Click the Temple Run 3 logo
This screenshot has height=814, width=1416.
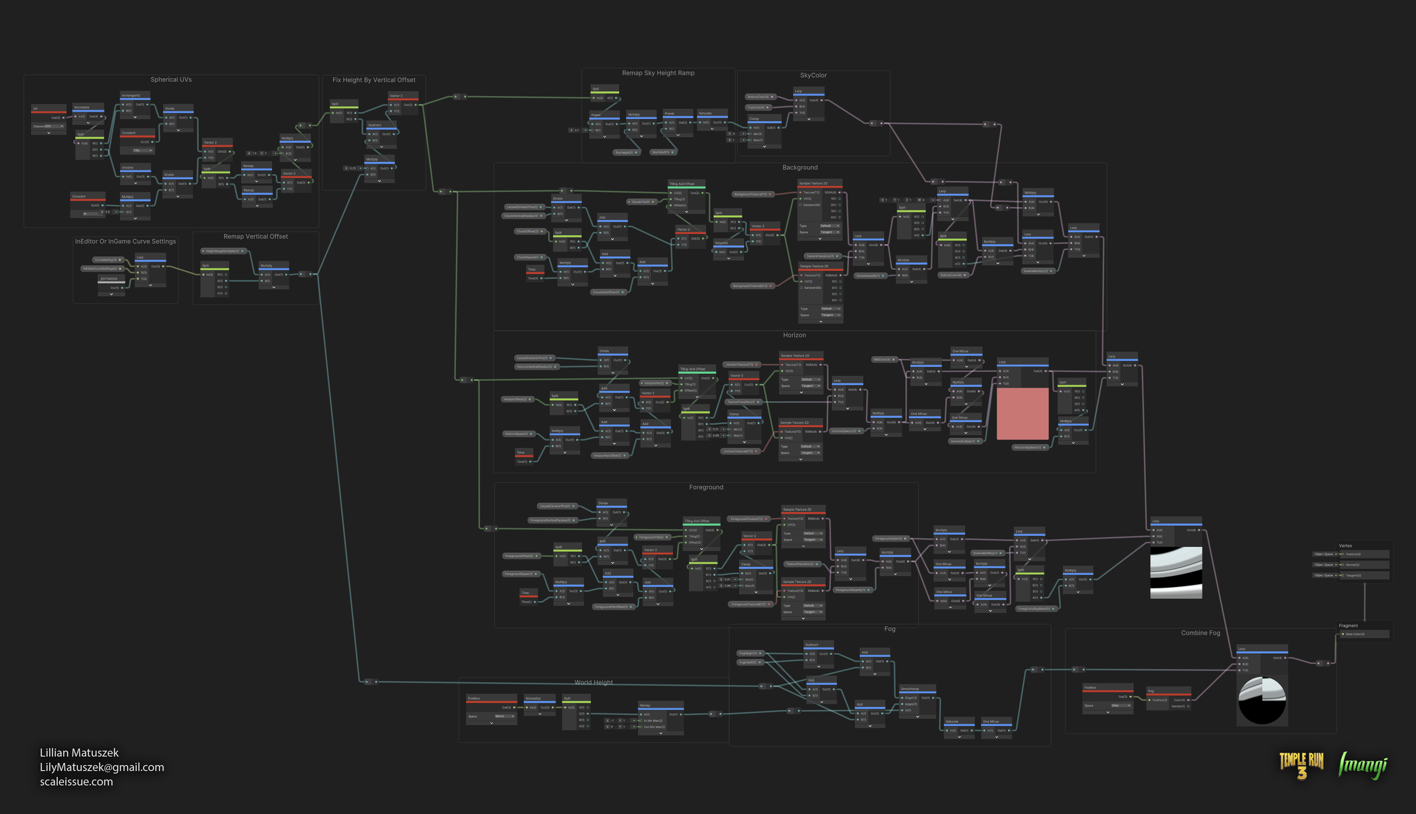click(x=1301, y=765)
